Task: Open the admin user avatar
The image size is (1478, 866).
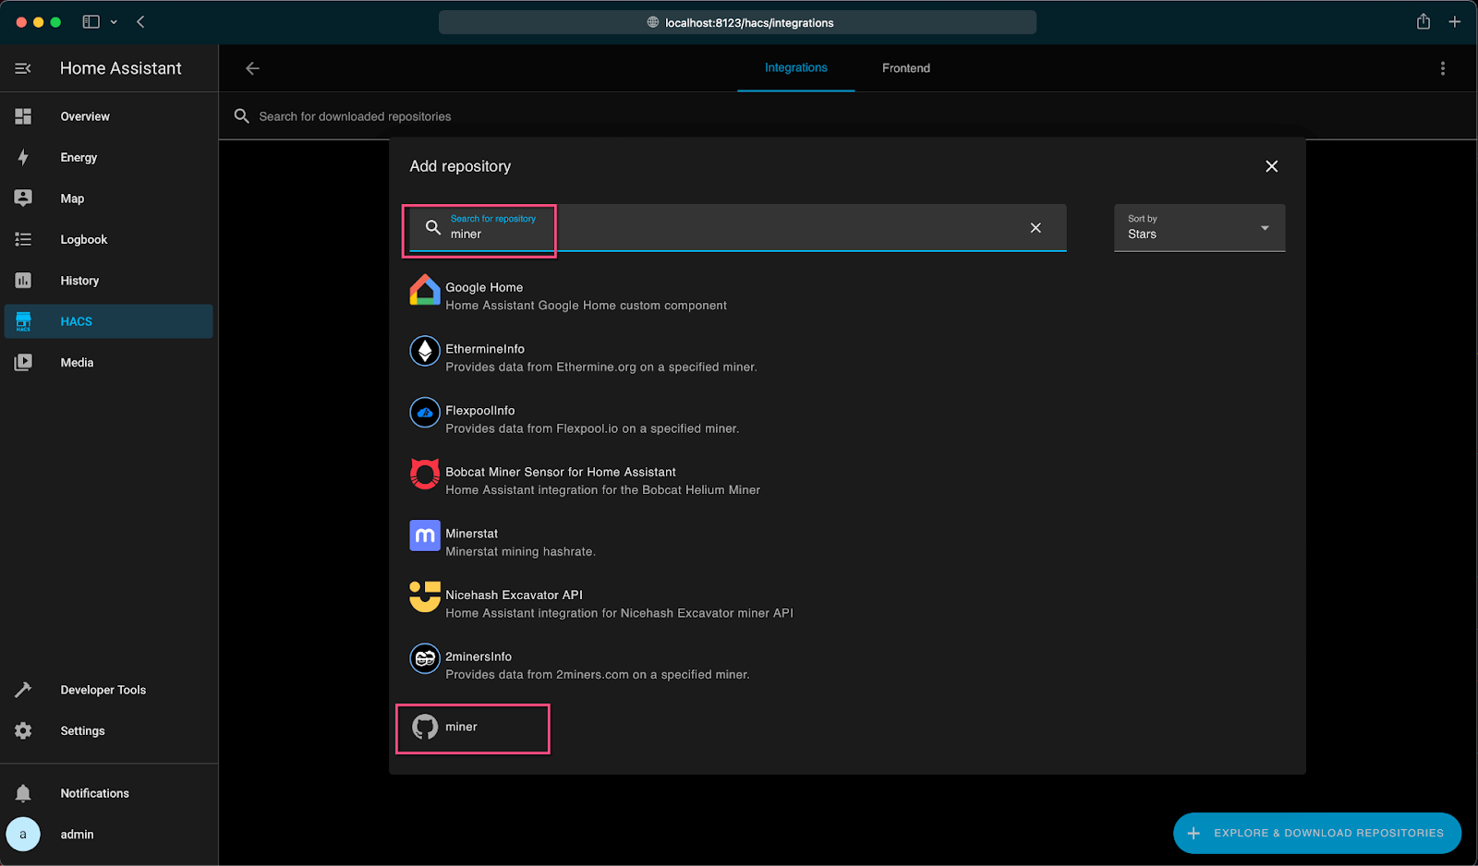Action: [23, 834]
